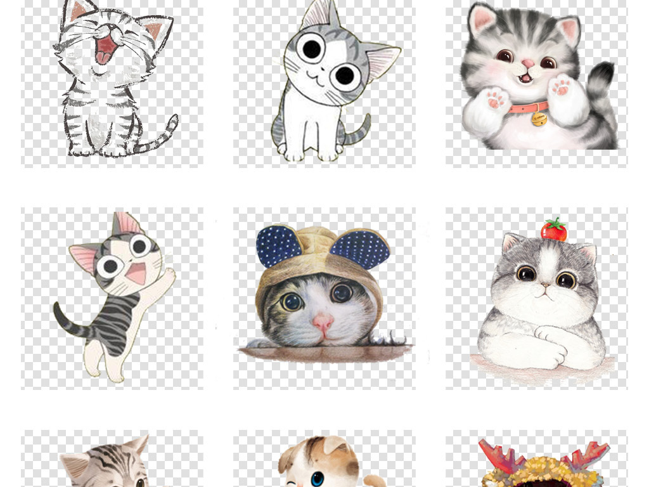649x487 pixels.
Task: Open the fluffy kitten with pink collar
Action: [536, 79]
